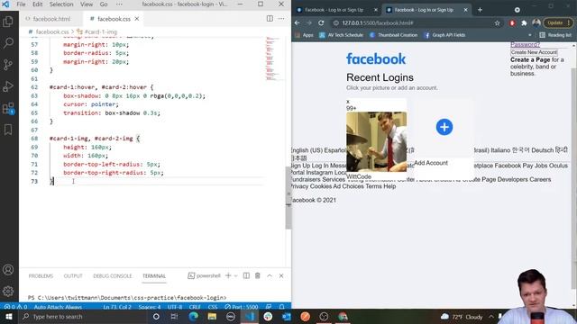Open the Windows Start button
This screenshot has height=324, width=577.
pyautogui.click(x=8, y=317)
